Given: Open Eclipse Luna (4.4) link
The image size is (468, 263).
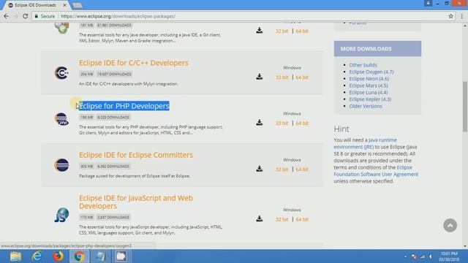Looking at the screenshot, I should [x=369, y=93].
